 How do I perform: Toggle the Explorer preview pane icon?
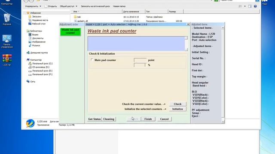[250, 6]
